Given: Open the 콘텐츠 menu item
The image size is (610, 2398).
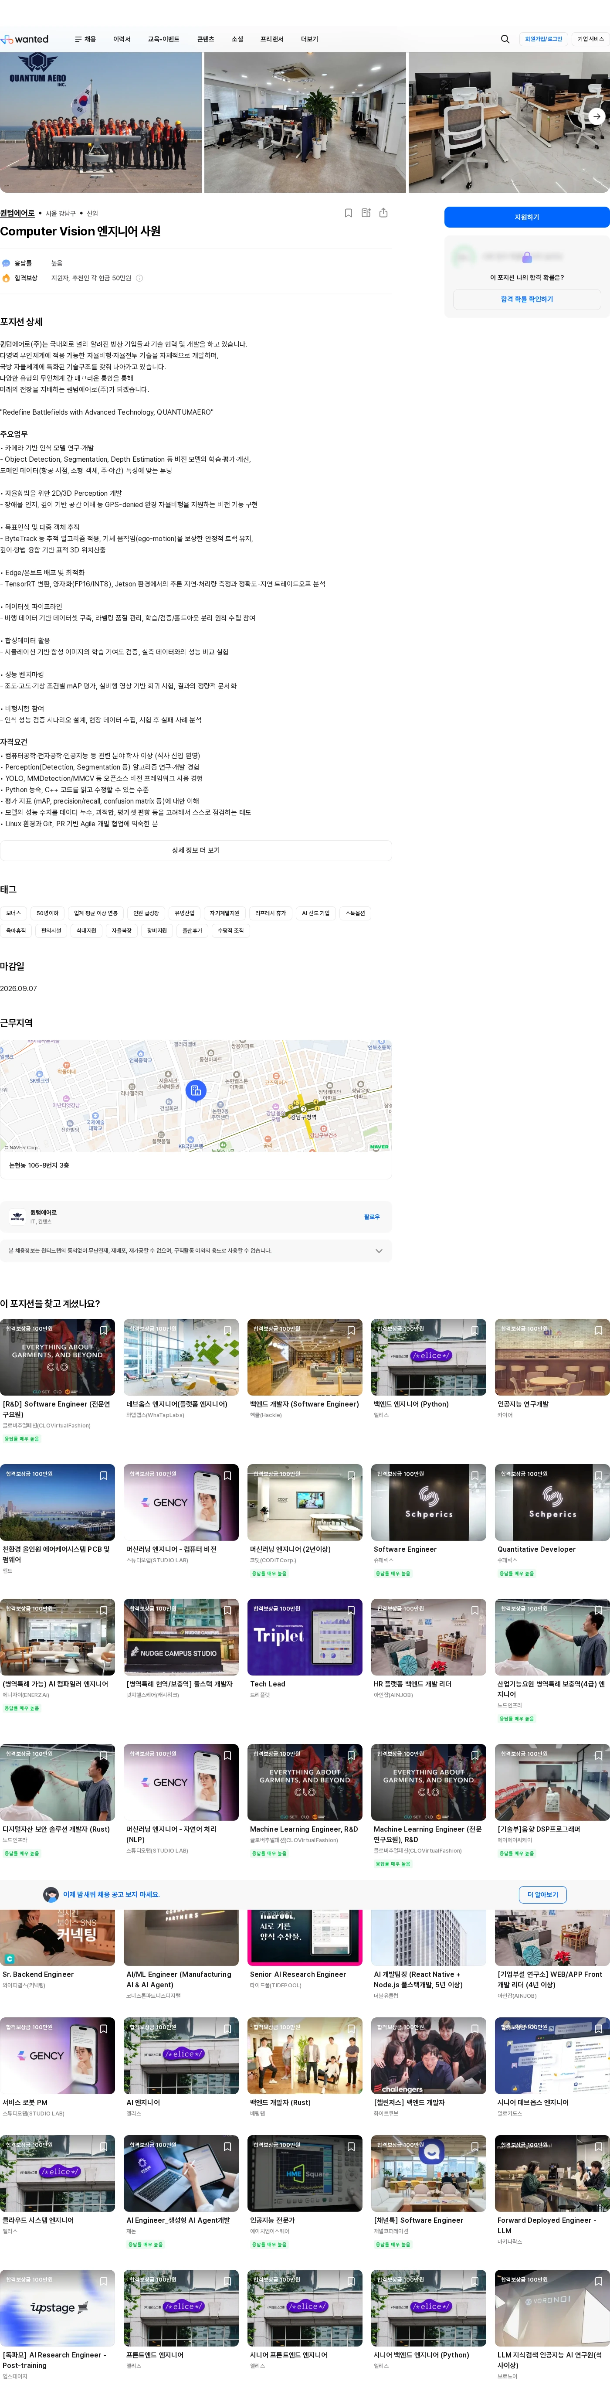Looking at the screenshot, I should click(206, 39).
